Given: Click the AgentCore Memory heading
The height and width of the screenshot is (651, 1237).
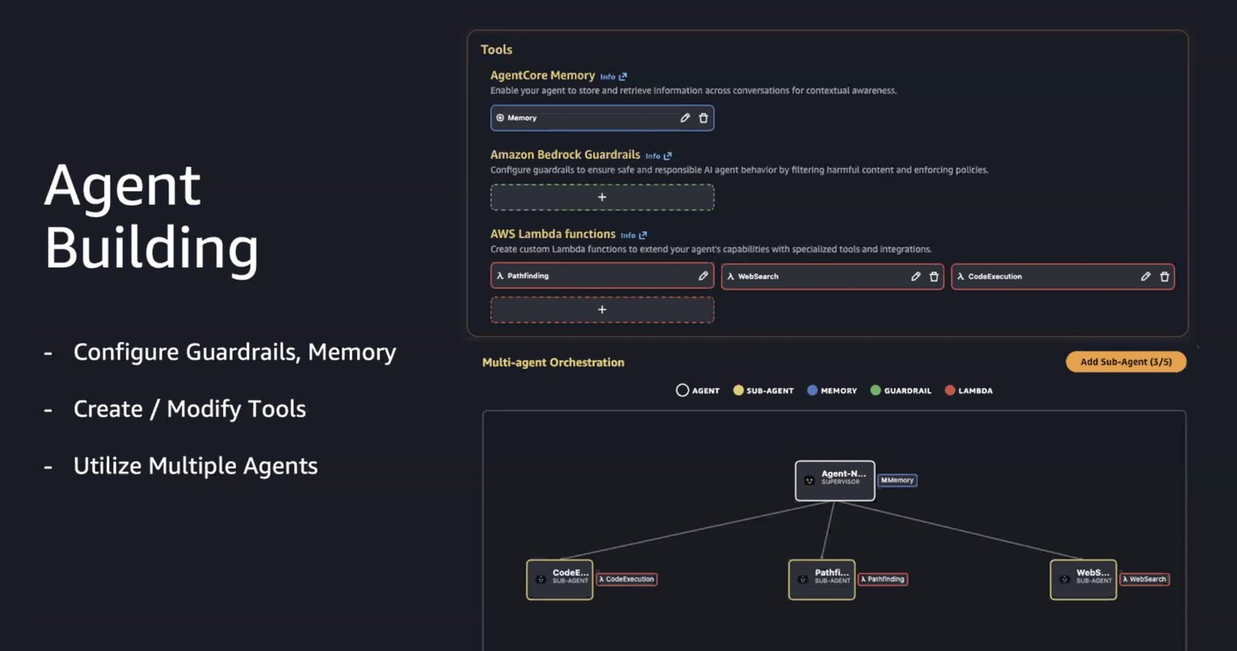Looking at the screenshot, I should pyautogui.click(x=543, y=75).
